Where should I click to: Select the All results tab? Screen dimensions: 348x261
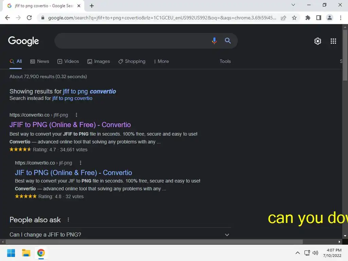coord(16,62)
